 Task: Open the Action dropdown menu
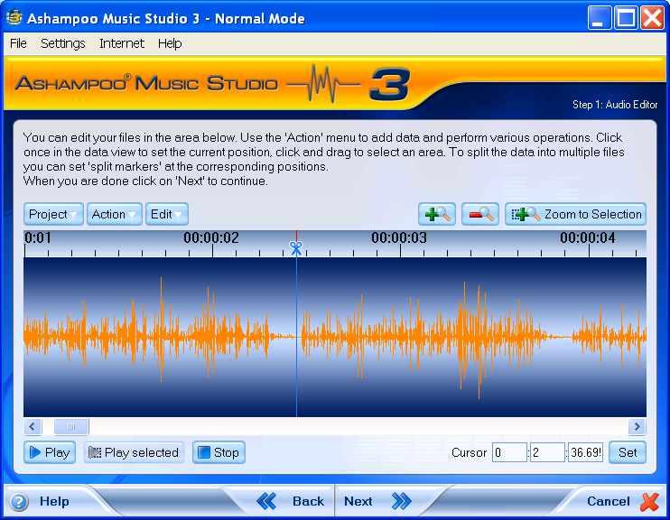[115, 214]
